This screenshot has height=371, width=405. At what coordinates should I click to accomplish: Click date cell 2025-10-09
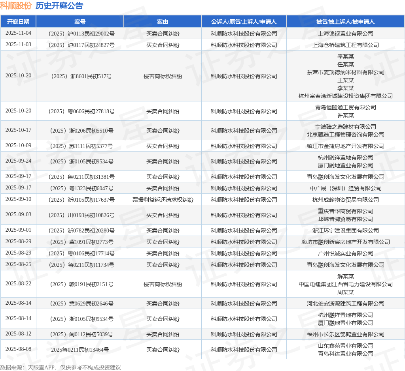(x=18, y=145)
